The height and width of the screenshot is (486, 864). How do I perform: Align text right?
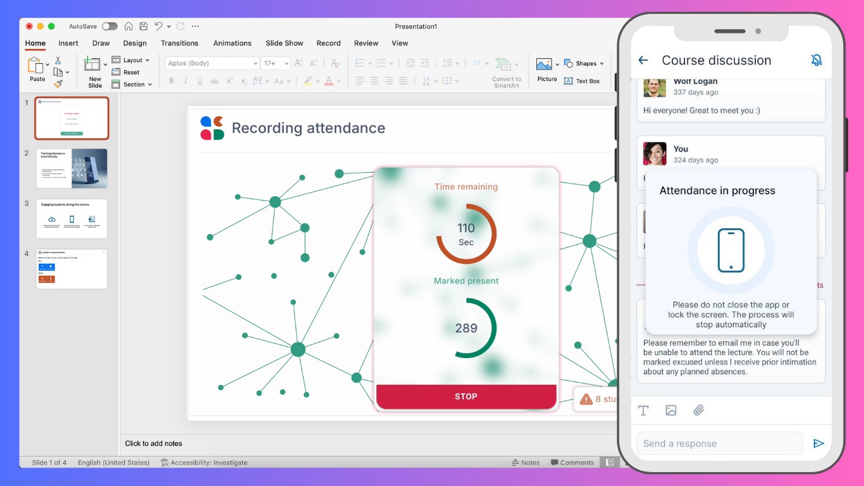[388, 81]
